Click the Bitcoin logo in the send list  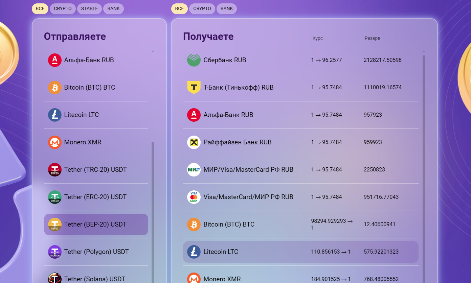54,88
